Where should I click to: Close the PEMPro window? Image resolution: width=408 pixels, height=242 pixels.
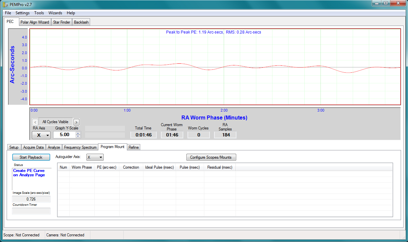397,3
